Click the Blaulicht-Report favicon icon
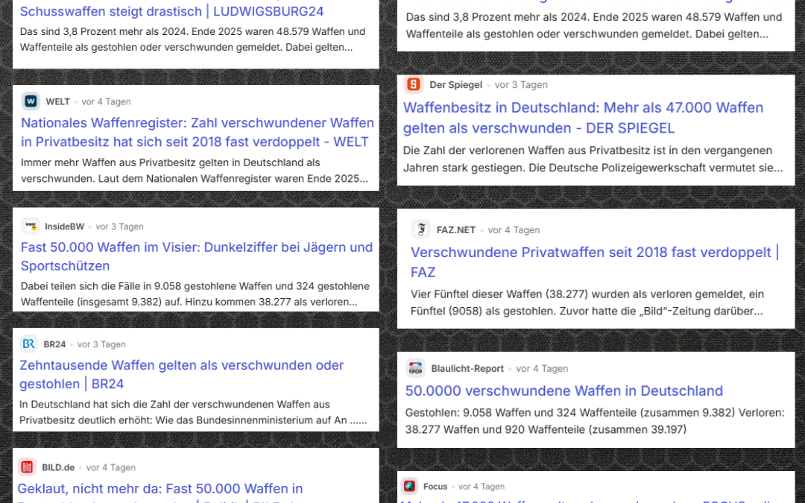Image resolution: width=805 pixels, height=503 pixels. [x=415, y=369]
